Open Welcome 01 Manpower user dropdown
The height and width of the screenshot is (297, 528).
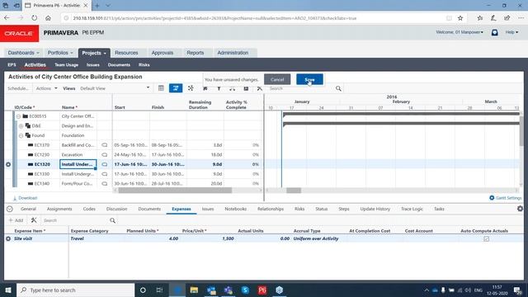pyautogui.click(x=460, y=32)
